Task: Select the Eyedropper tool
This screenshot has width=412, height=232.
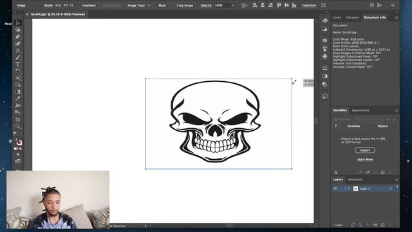Action: 17,99
